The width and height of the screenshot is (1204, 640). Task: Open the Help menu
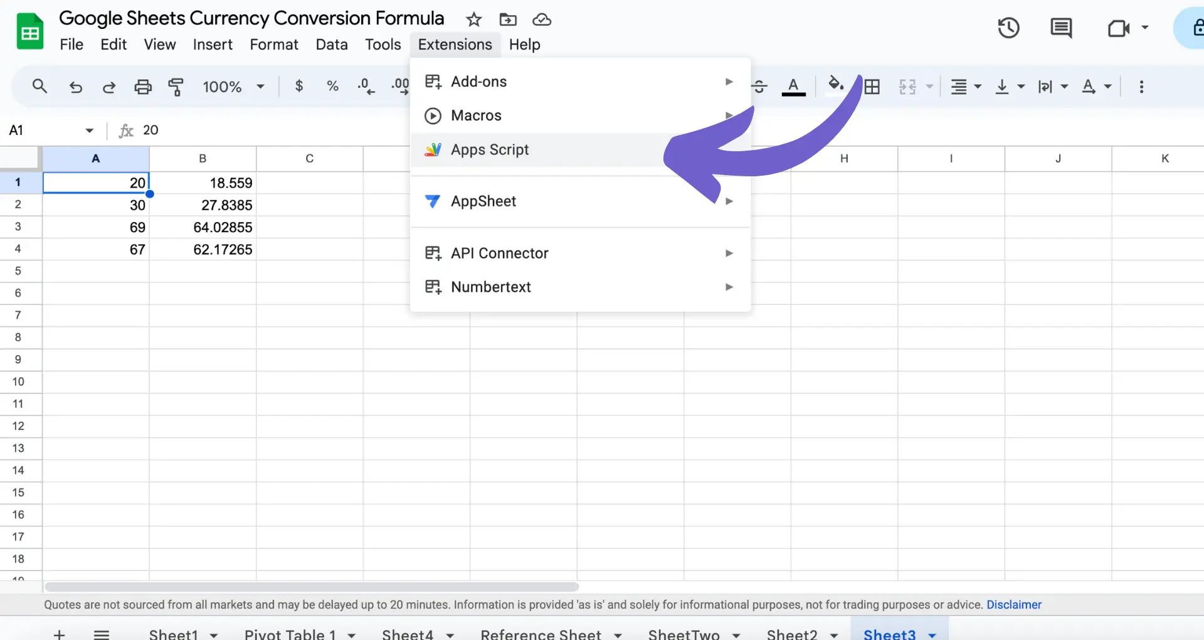click(x=525, y=45)
